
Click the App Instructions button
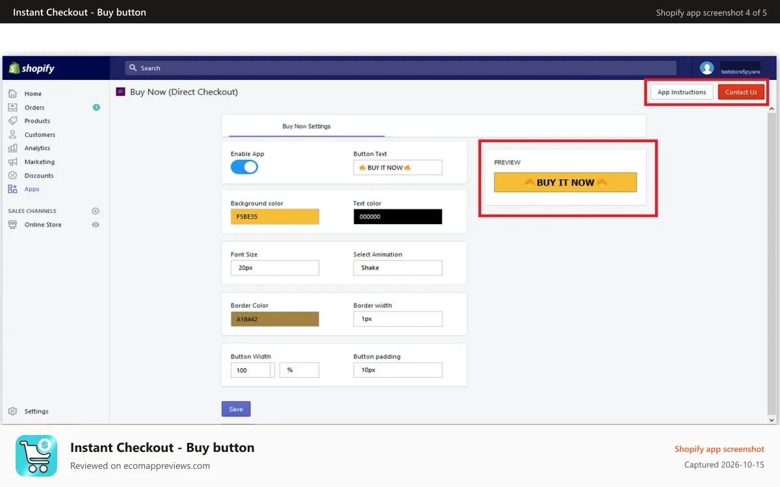click(682, 92)
